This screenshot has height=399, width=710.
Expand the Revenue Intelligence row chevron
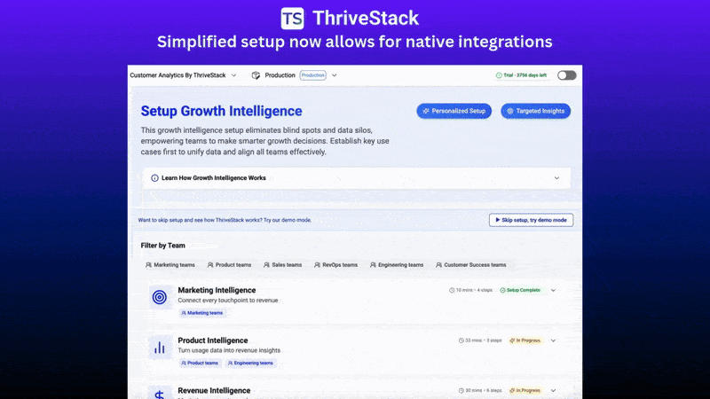point(553,390)
